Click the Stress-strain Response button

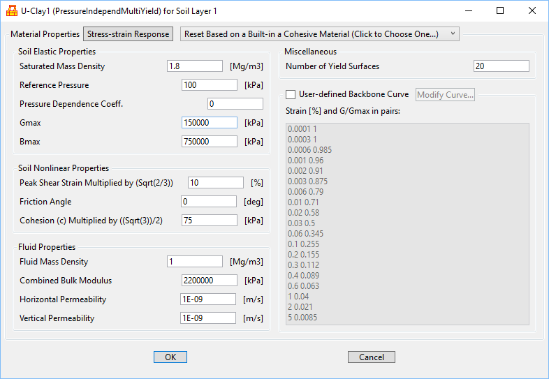coord(129,34)
